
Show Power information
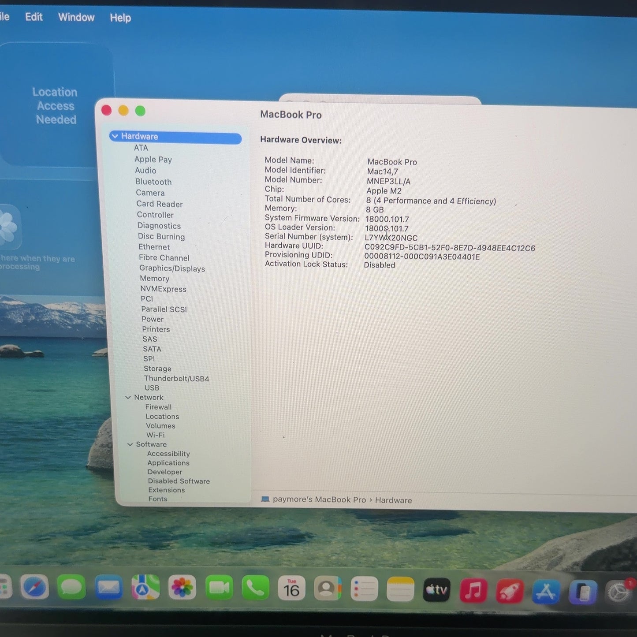[153, 319]
